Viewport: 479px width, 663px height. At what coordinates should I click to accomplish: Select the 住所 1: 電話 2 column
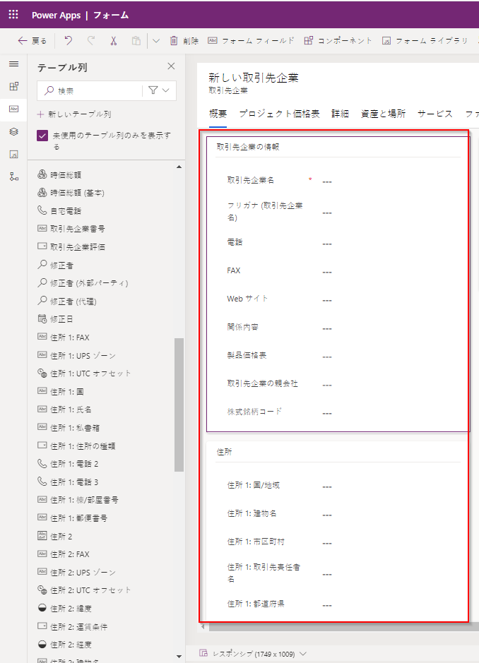(x=68, y=464)
